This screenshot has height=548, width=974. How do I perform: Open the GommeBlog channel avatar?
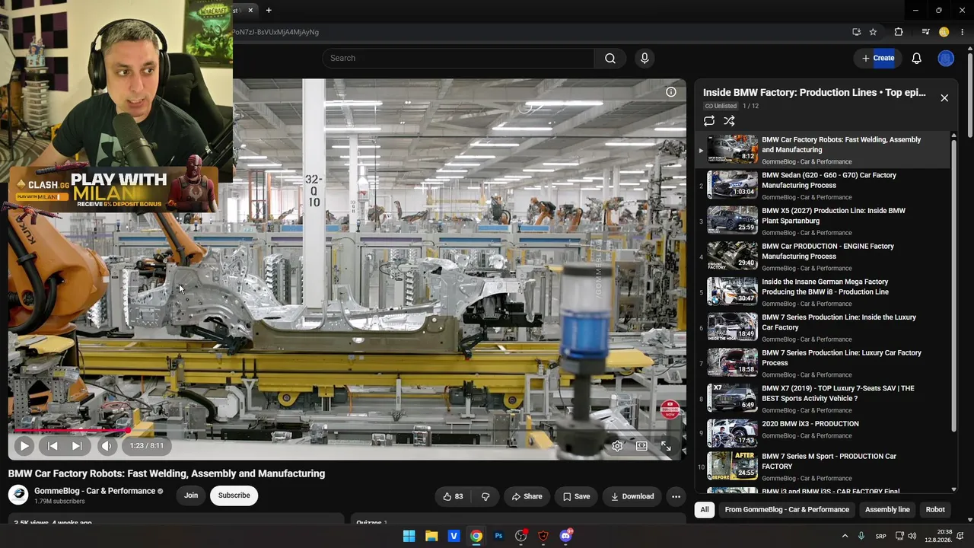(18, 495)
